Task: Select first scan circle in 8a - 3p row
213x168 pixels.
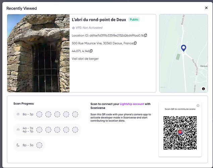Action: coord(39,114)
